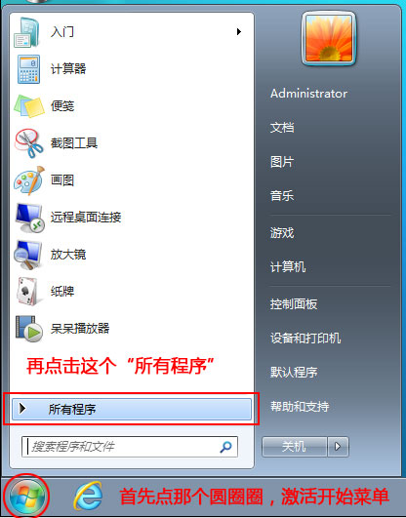Start the Magnifier (放大镜) icon
Image resolution: width=406 pixels, height=518 pixels.
pyautogui.click(x=28, y=255)
